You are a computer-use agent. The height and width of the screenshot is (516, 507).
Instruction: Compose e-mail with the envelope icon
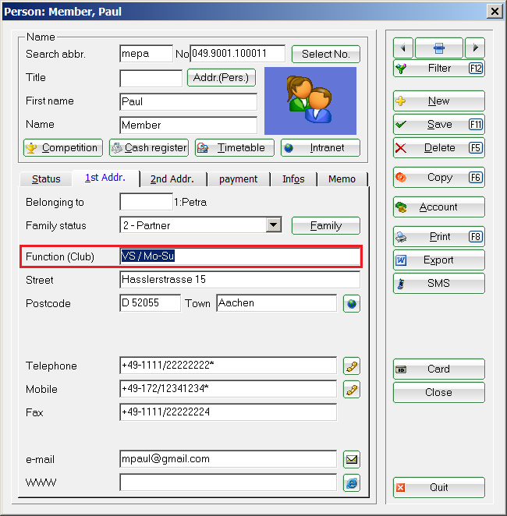pos(352,460)
